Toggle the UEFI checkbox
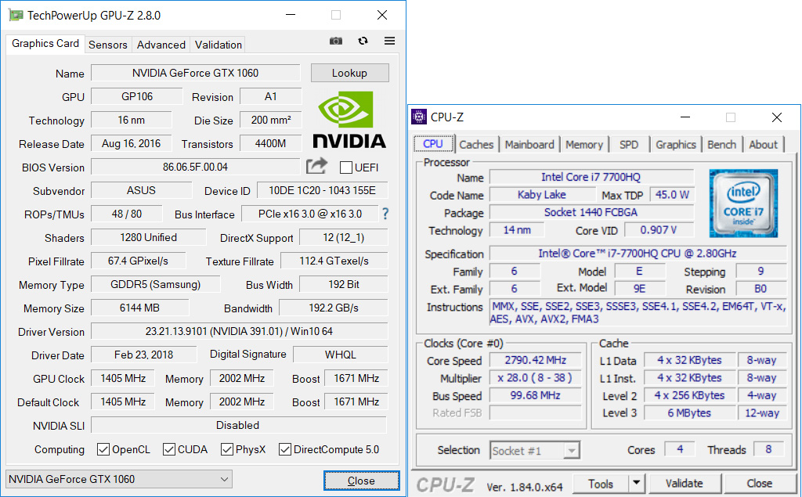Screen dimensions: 802x497 345,167
